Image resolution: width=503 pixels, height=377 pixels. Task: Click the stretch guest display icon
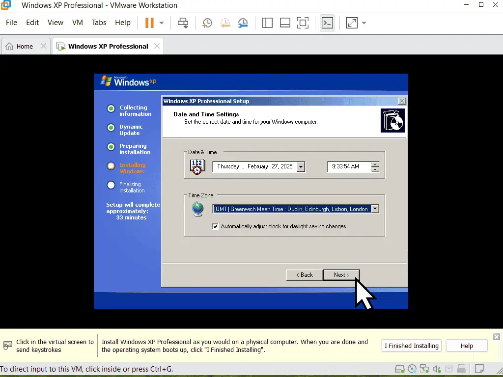tap(352, 23)
